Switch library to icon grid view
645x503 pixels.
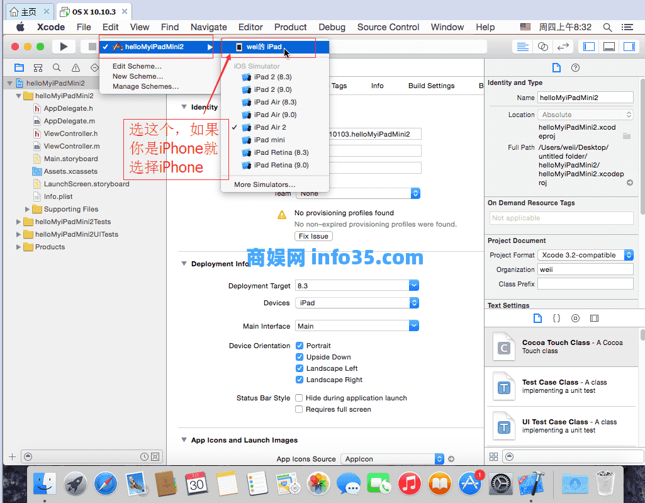point(493,456)
